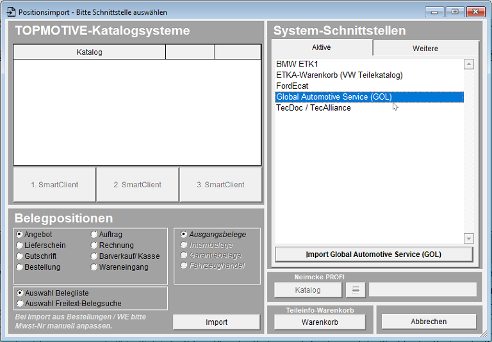This screenshot has height=342, width=492.
Task: Click the 3. SmartClient button
Action: click(220, 185)
